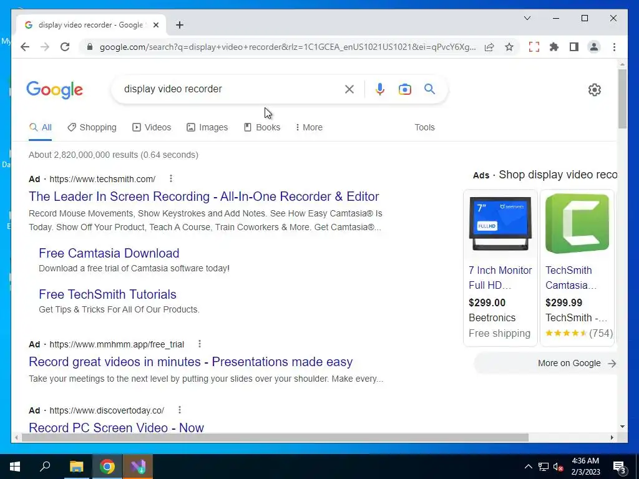Search by image with camera icon
Viewport: 639px width, 479px height.
click(x=404, y=89)
